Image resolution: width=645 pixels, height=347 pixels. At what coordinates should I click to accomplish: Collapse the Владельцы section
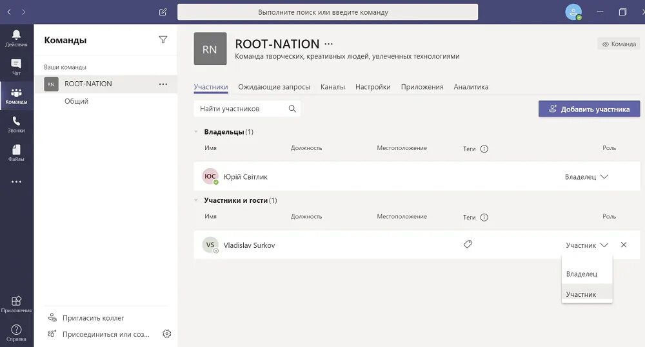pyautogui.click(x=196, y=132)
